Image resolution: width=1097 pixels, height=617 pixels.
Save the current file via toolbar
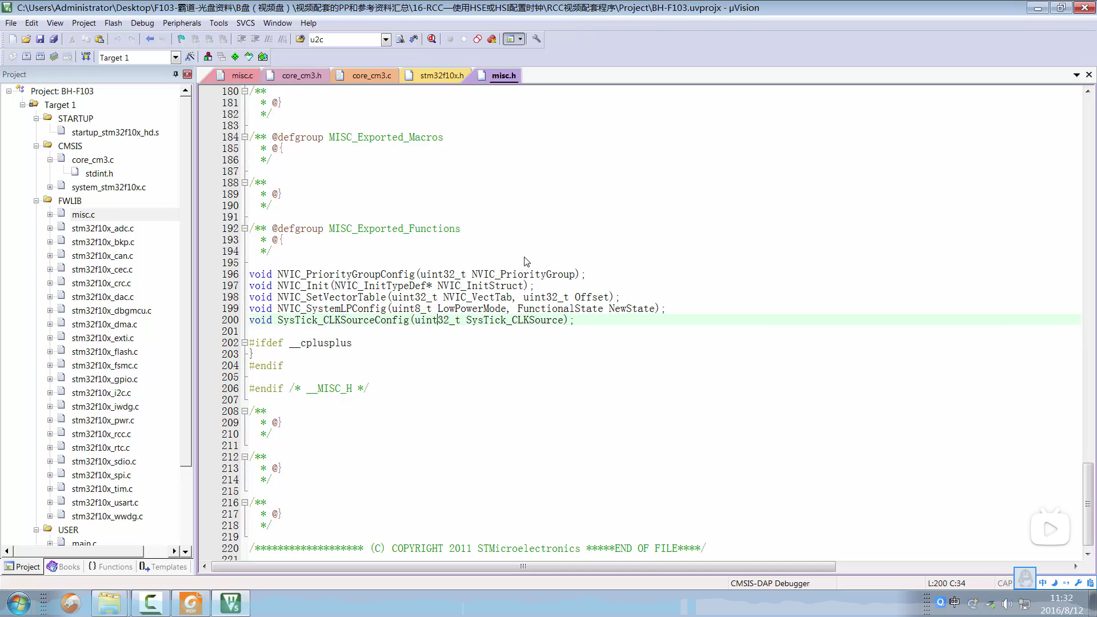[40, 39]
